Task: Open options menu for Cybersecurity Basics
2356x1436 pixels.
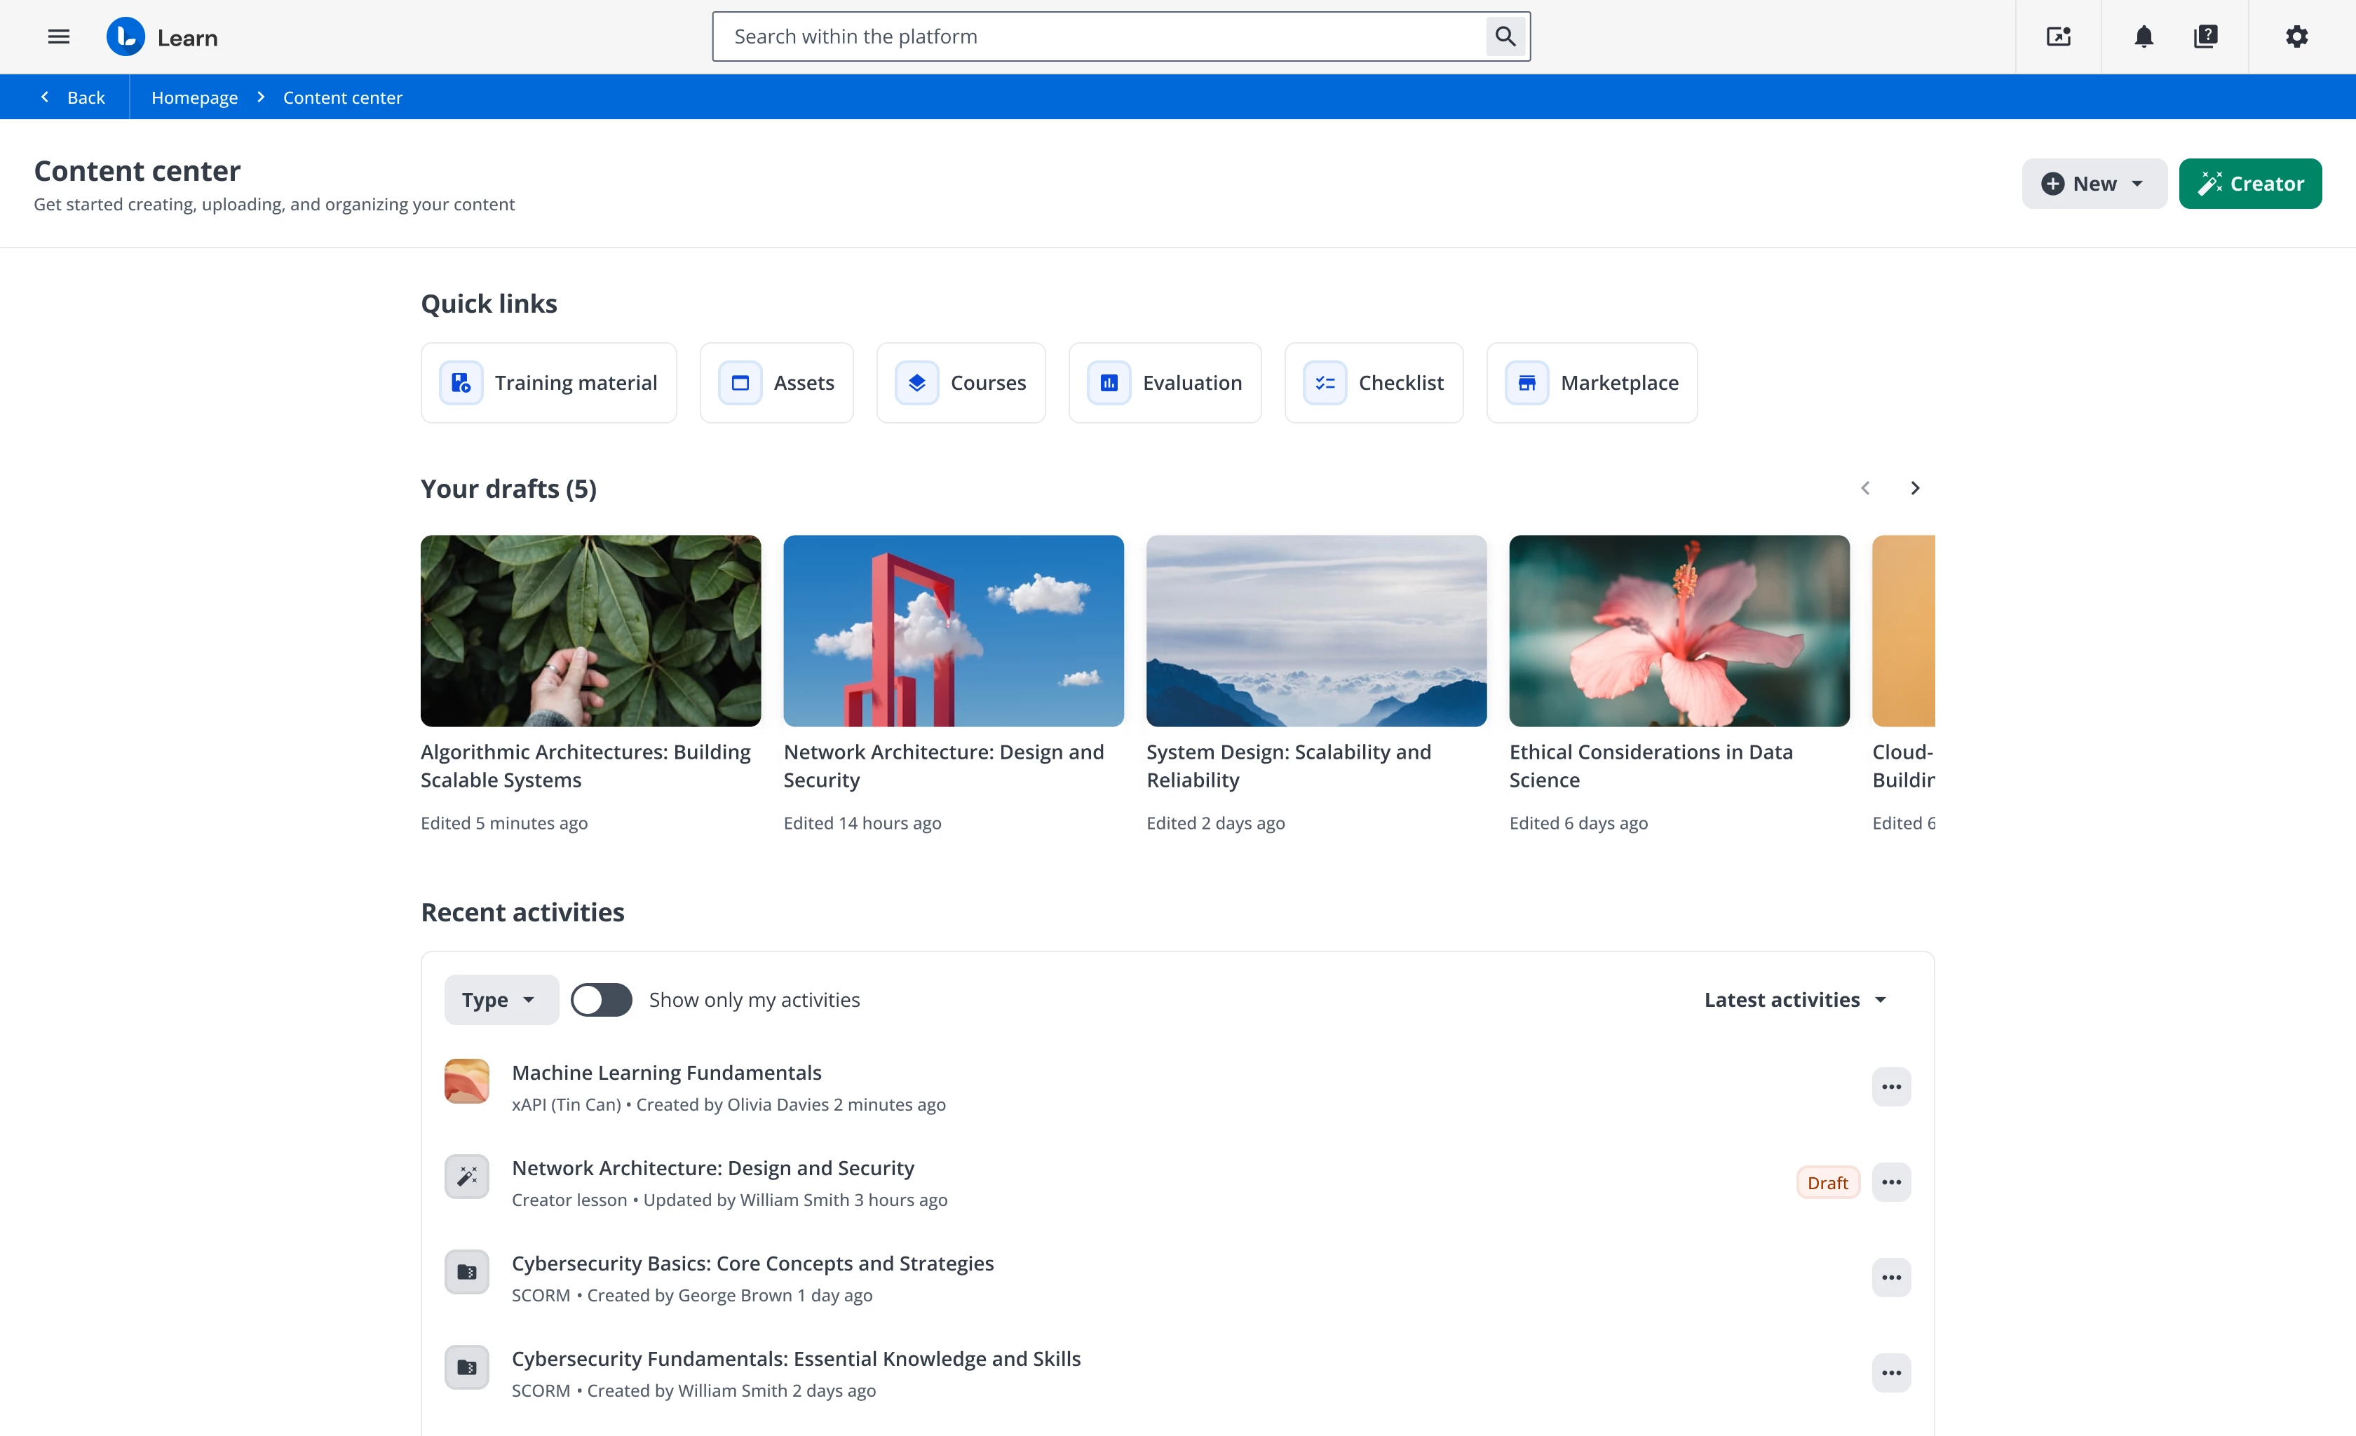Action: pos(1890,1278)
